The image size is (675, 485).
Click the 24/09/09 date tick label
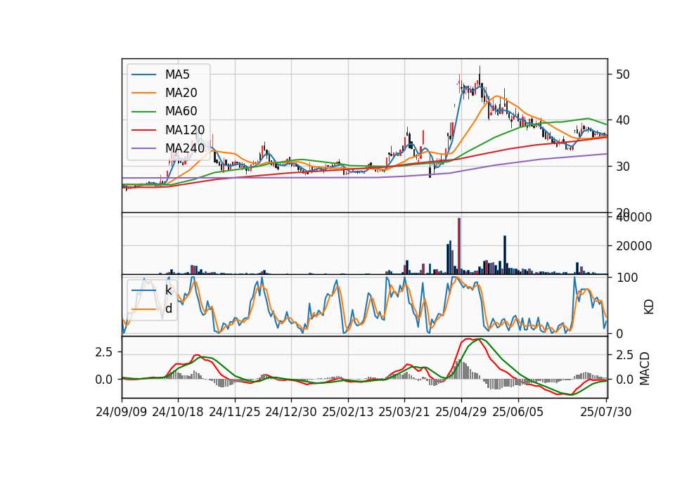[x=122, y=412]
